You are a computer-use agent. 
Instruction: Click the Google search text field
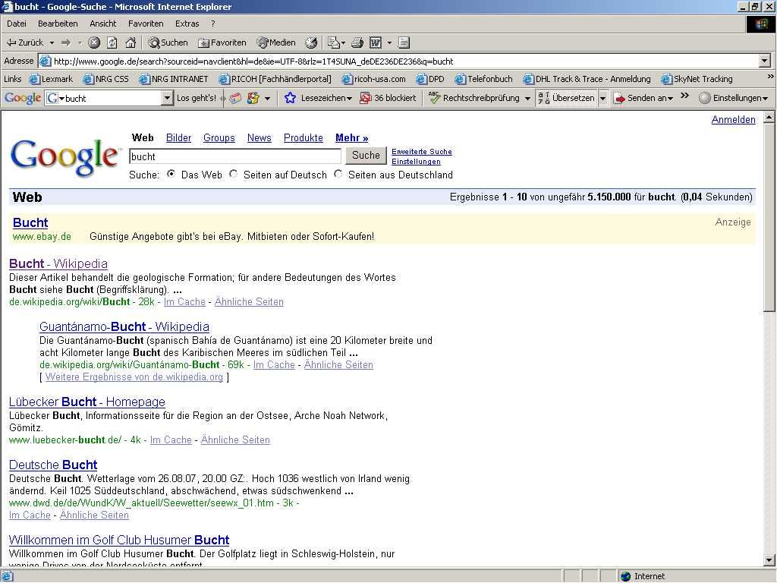[x=235, y=156]
